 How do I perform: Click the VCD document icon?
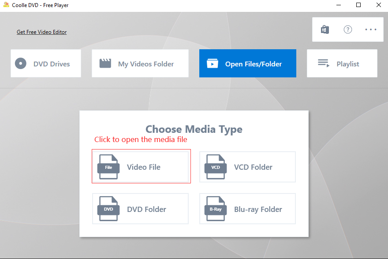click(216, 167)
